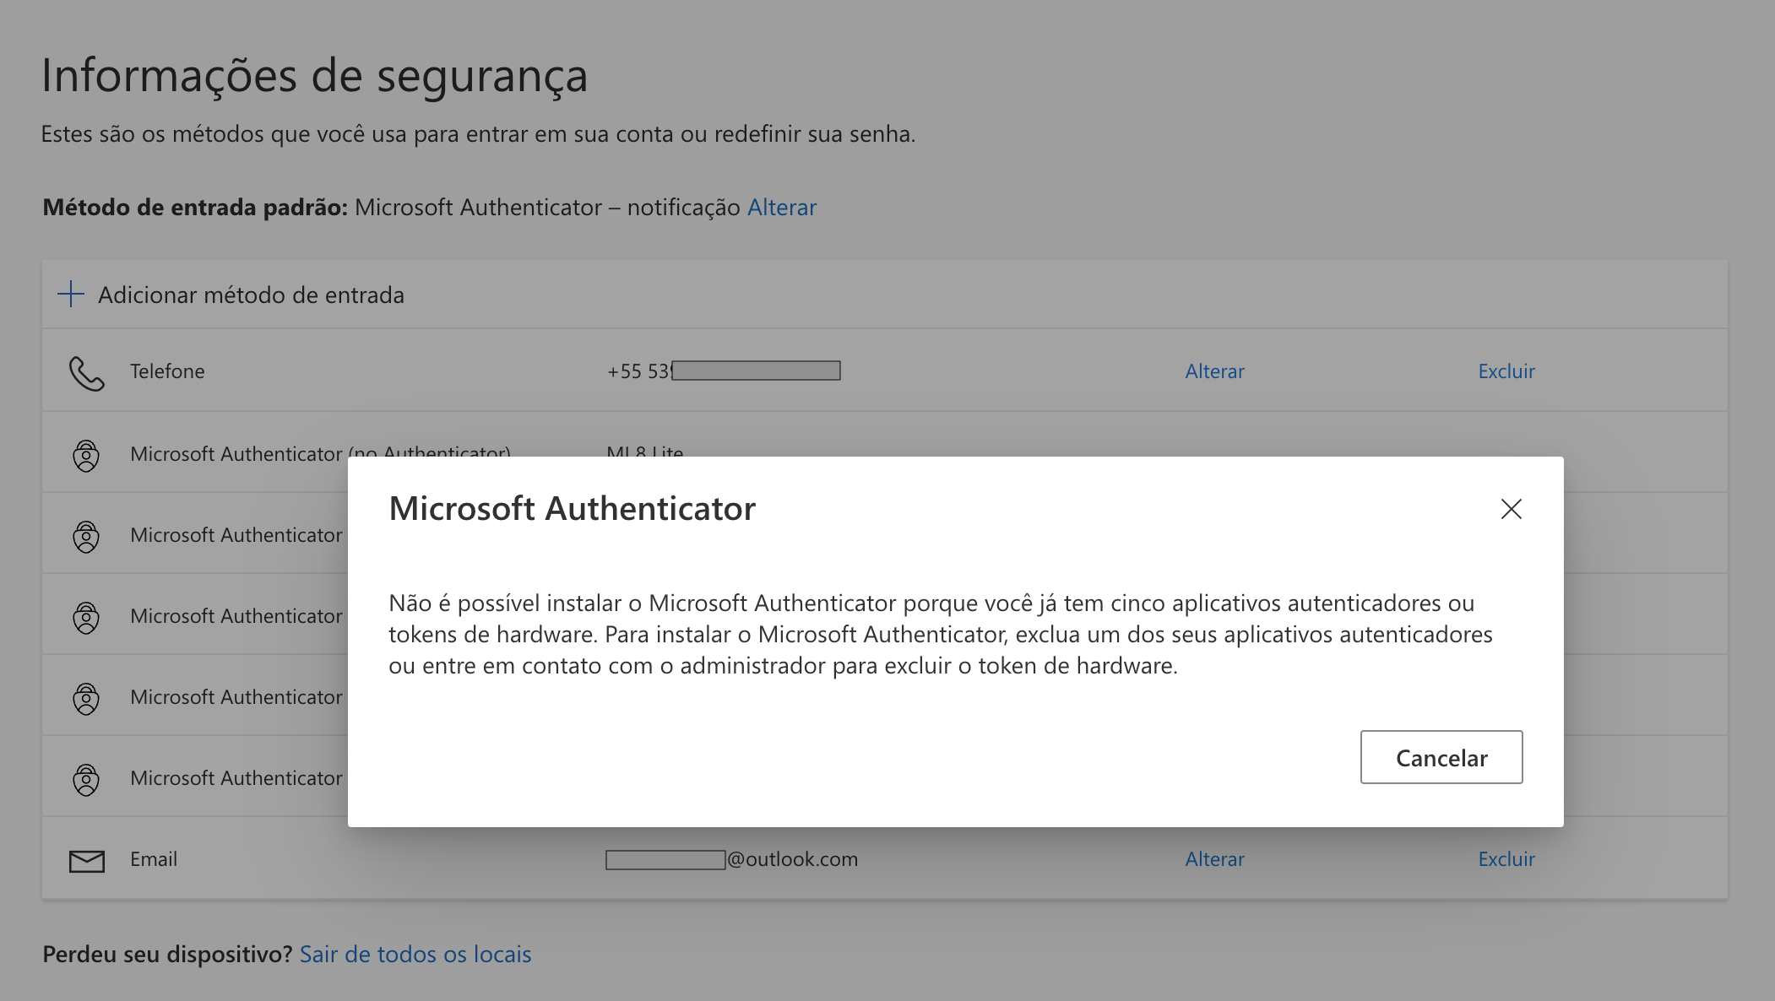Click Excluir in the Email row
The width and height of the screenshot is (1775, 1001).
(1506, 859)
